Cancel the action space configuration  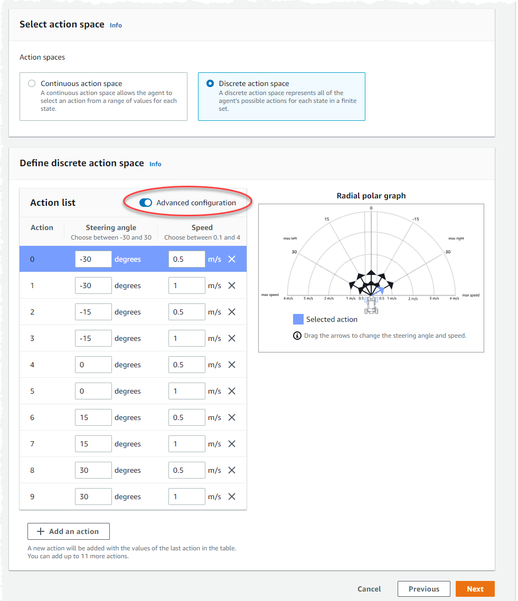[369, 589]
